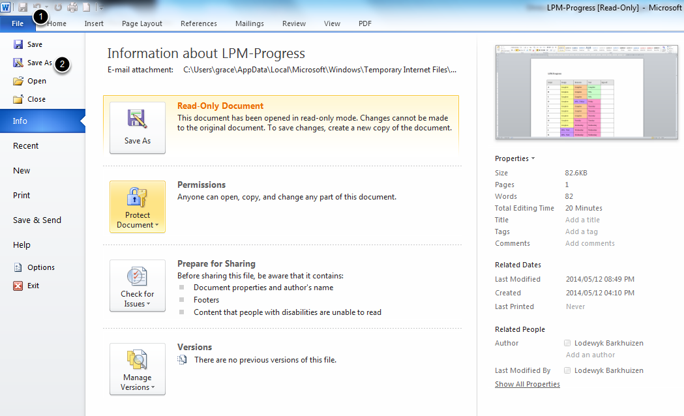Toggle the checkbox next to Last Modified By

pyautogui.click(x=567, y=370)
